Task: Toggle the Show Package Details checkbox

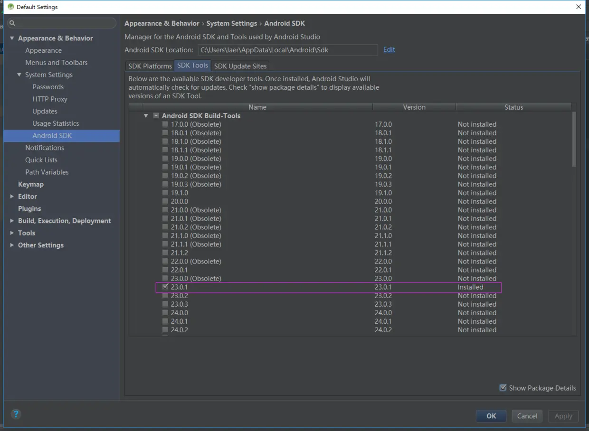Action: coord(503,388)
